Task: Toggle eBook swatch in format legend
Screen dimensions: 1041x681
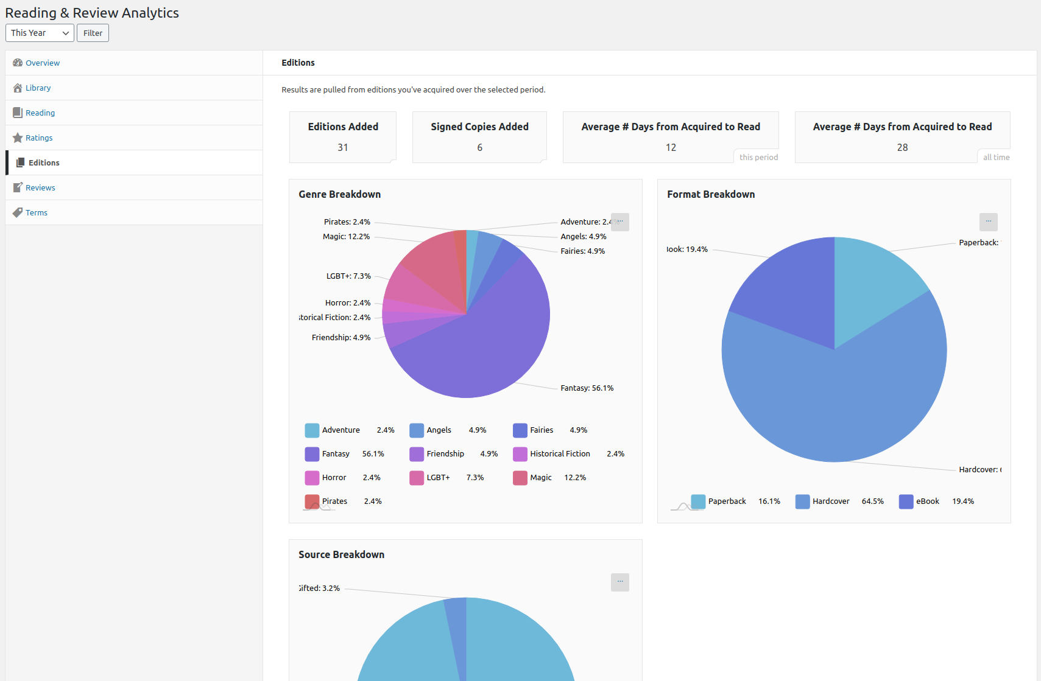Action: tap(906, 501)
